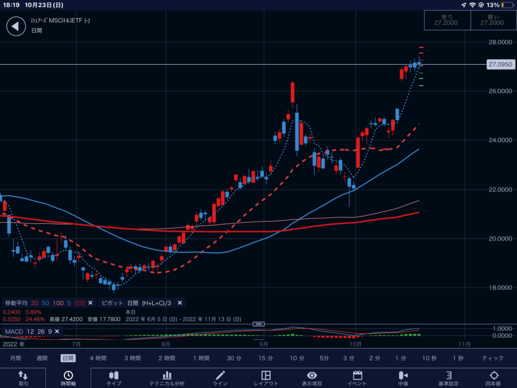Open the イベント calendar icon
517x388 pixels.
[357, 378]
